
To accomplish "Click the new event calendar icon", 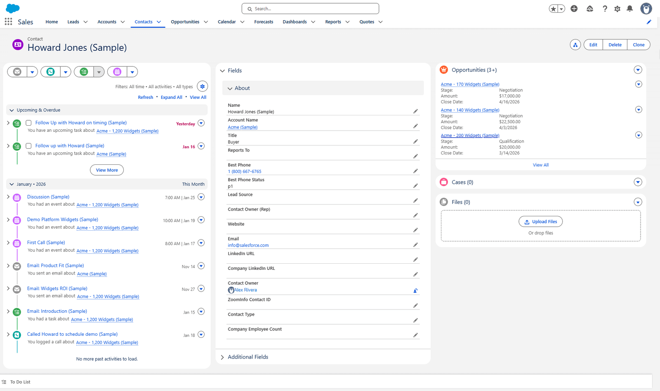I will [117, 72].
